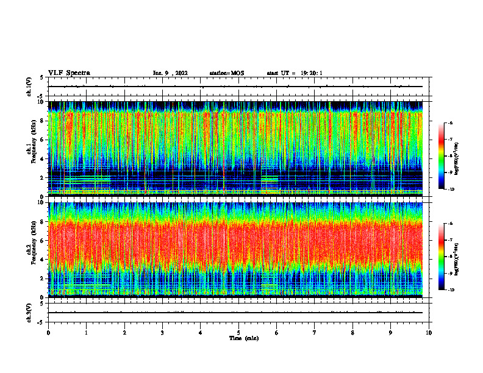The width and height of the screenshot is (483, 373).
Task: Click the "6" kHz tick of ch.2 spectrogram
Action: click(x=42, y=241)
